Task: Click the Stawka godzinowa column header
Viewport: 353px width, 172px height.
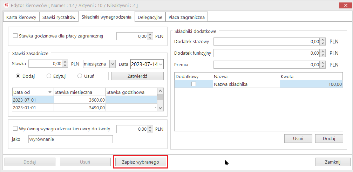Action: point(131,92)
